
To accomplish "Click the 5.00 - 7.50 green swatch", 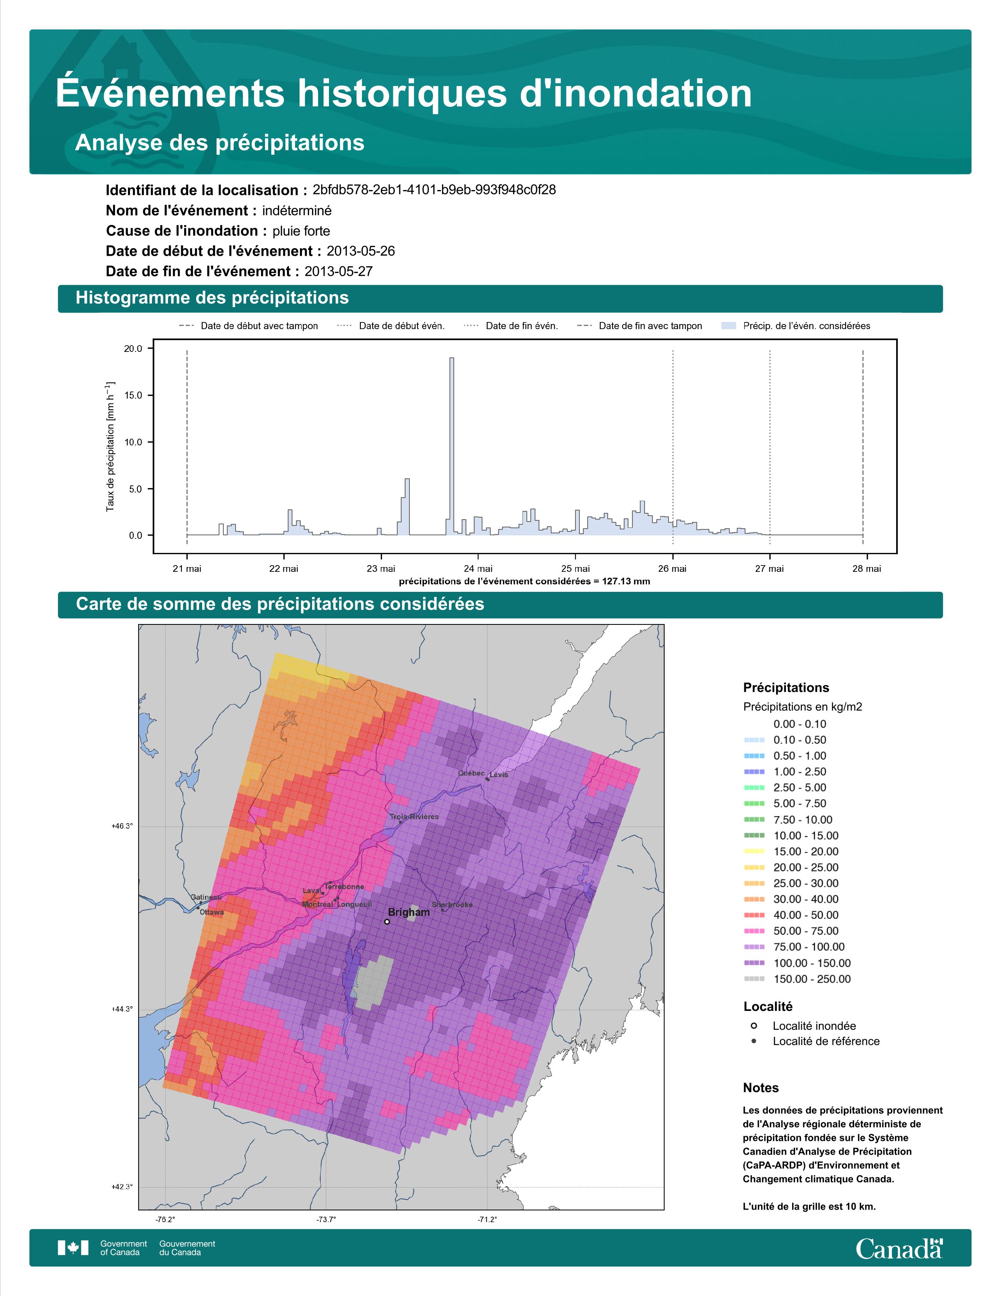I will point(754,804).
